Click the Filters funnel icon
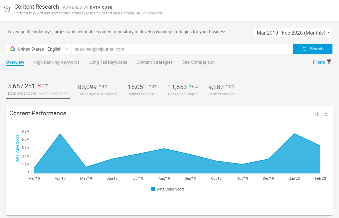Image resolution: width=339 pixels, height=218 pixels. [x=329, y=62]
